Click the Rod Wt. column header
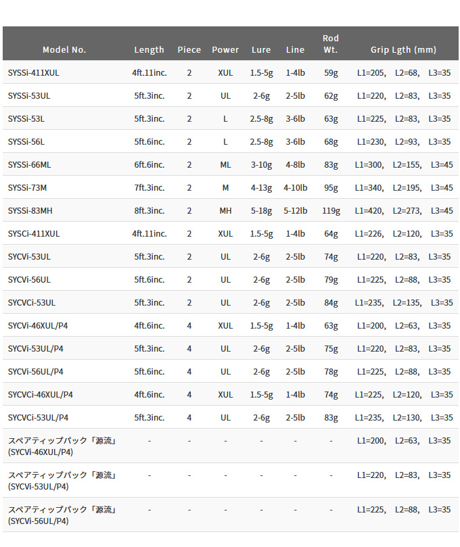The height and width of the screenshot is (547, 460). 331,44
